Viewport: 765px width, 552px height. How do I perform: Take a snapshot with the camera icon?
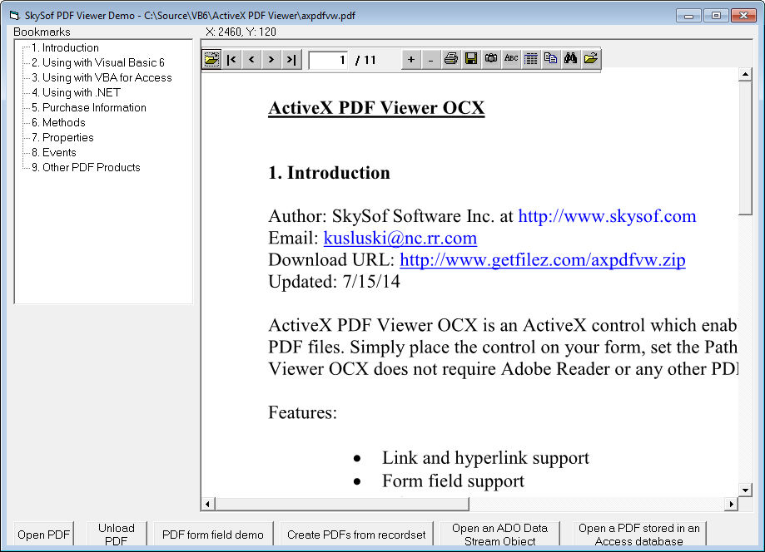point(491,59)
